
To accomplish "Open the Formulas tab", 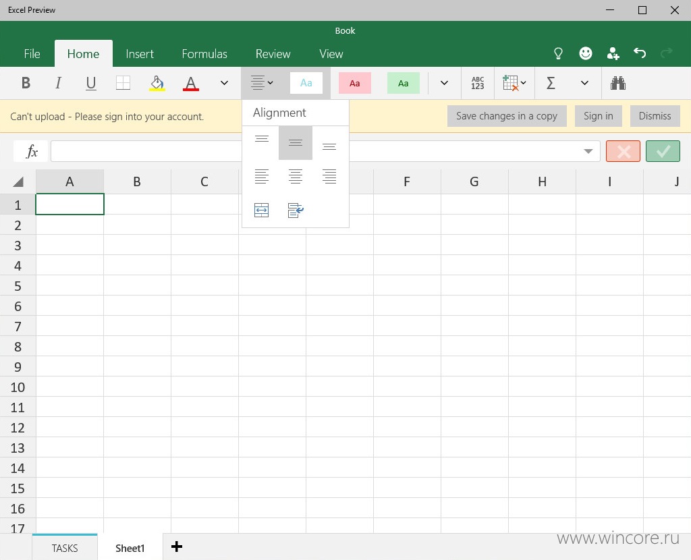I will (x=204, y=54).
